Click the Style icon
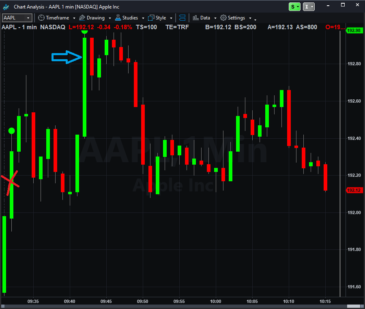Image resolution: width=365 pixels, height=309 pixels. (x=151, y=18)
